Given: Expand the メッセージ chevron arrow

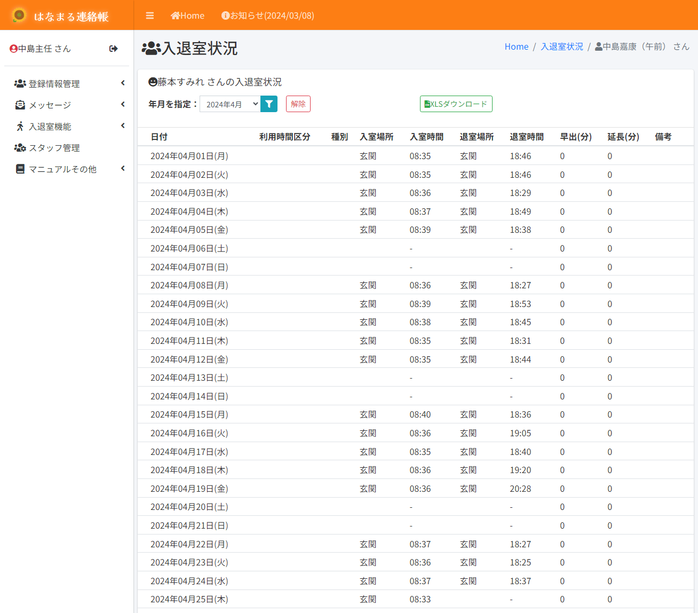Looking at the screenshot, I should [x=123, y=105].
